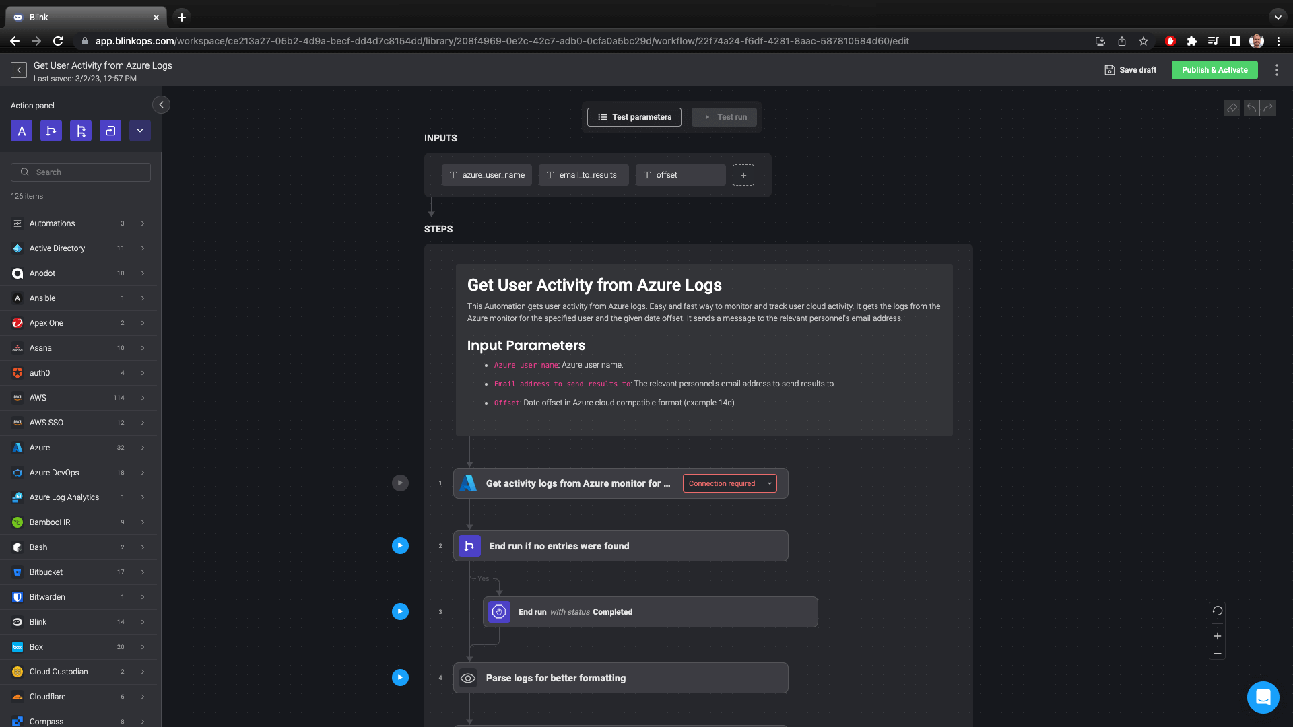
Task: Select the loop step icon in Action panel
Action: [81, 131]
